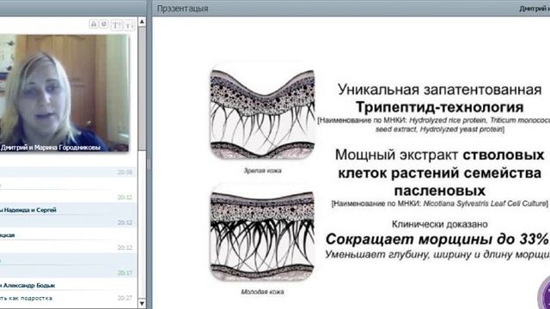Screen dimensions: 550x309
Task: Select chat sender 'Надежда и Сергей'
Action: [30, 209]
